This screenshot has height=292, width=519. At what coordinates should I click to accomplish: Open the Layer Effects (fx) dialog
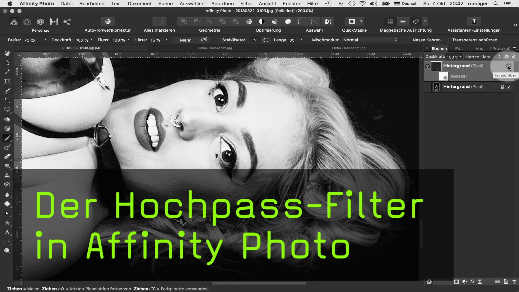click(472, 281)
